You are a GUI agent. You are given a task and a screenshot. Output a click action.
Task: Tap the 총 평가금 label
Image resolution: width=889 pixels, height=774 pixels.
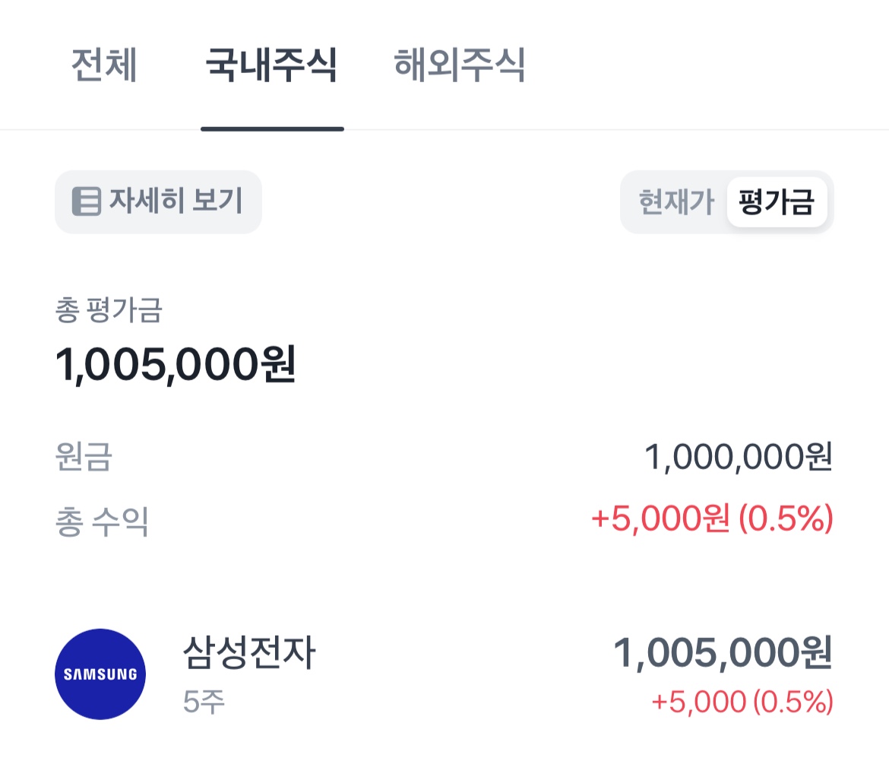pyautogui.click(x=109, y=310)
